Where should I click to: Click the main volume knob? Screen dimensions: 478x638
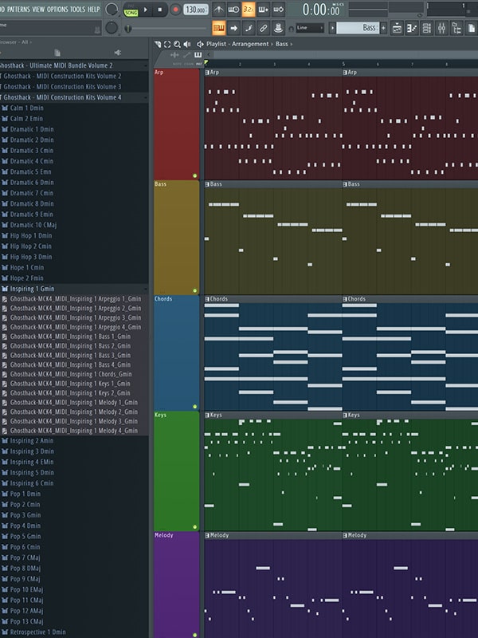tap(112, 10)
